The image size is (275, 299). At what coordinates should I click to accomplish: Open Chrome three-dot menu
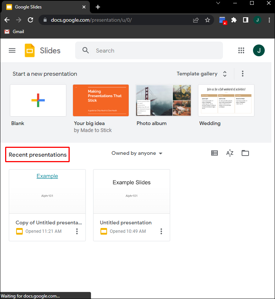click(x=269, y=20)
